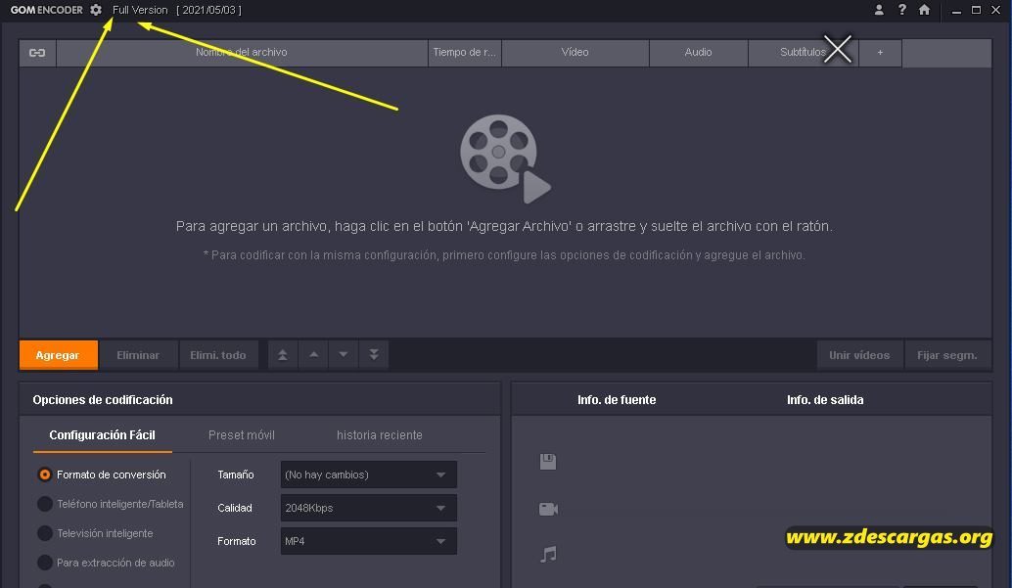
Task: Maximize the GOM Encoder window
Action: click(x=976, y=10)
